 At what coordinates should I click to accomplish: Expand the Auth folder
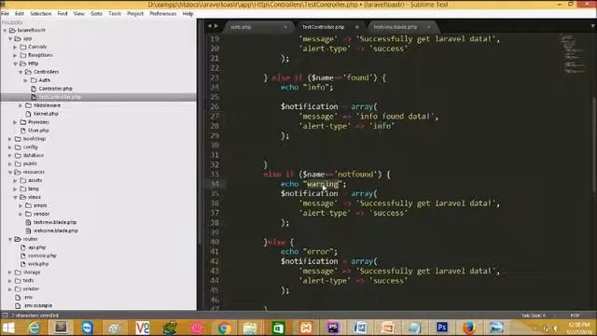tap(26, 80)
